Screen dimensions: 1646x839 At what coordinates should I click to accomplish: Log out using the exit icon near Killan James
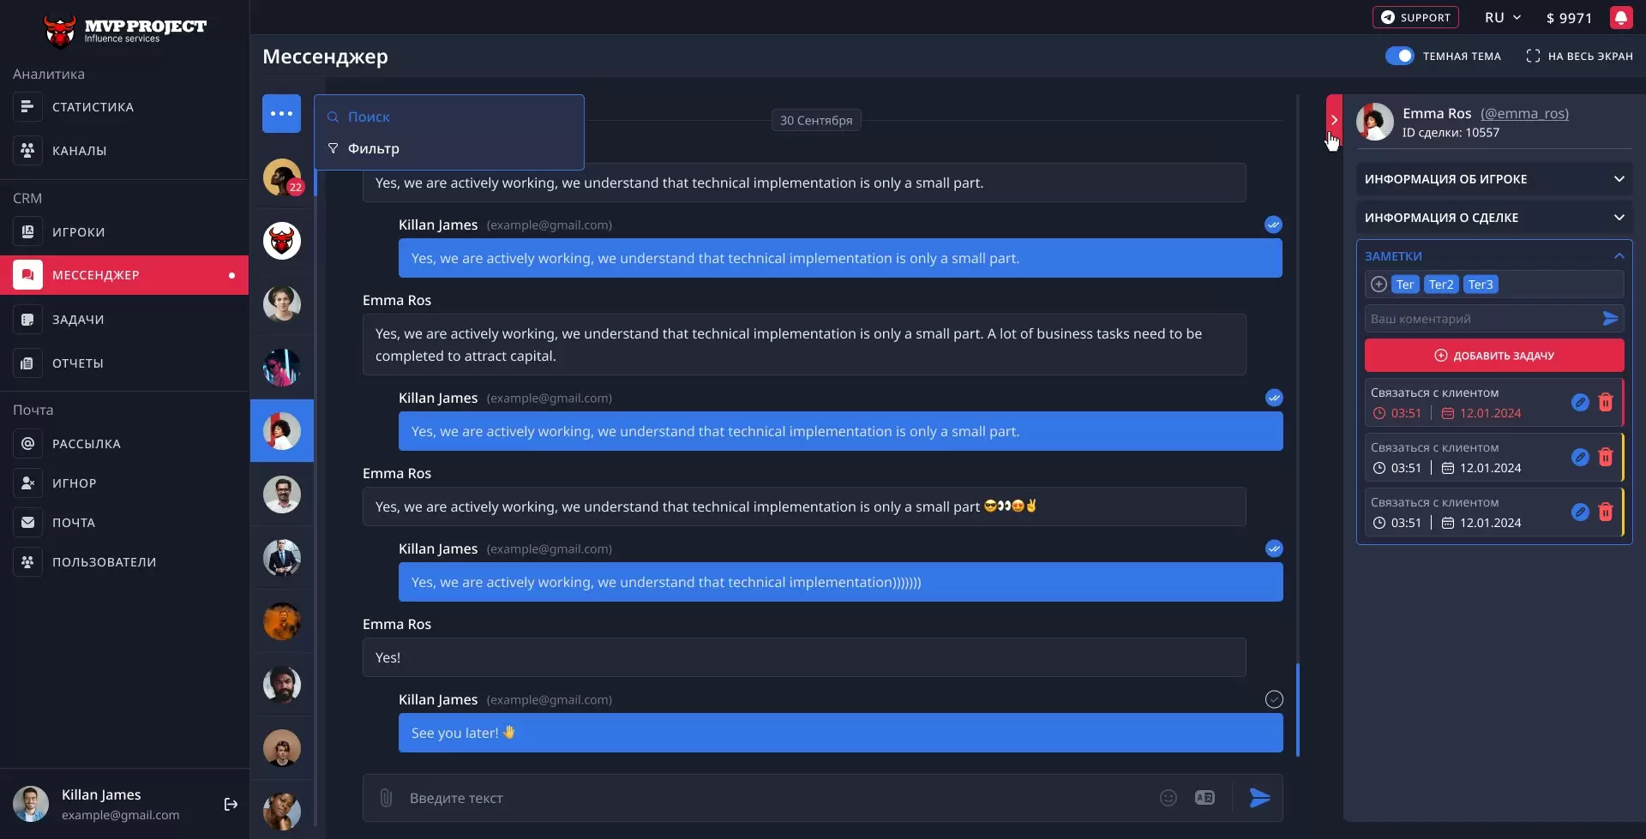point(230,804)
